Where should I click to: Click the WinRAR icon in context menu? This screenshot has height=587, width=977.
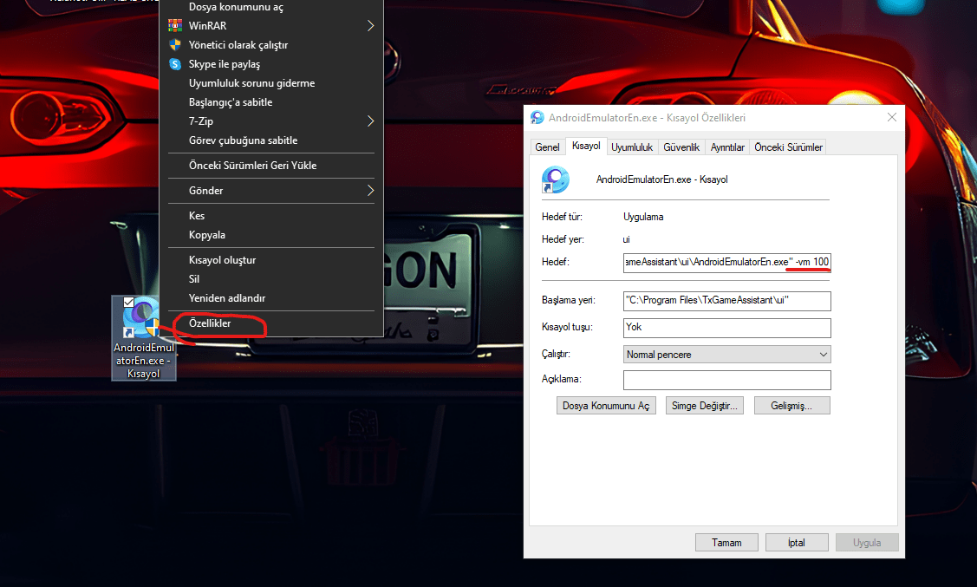[175, 25]
